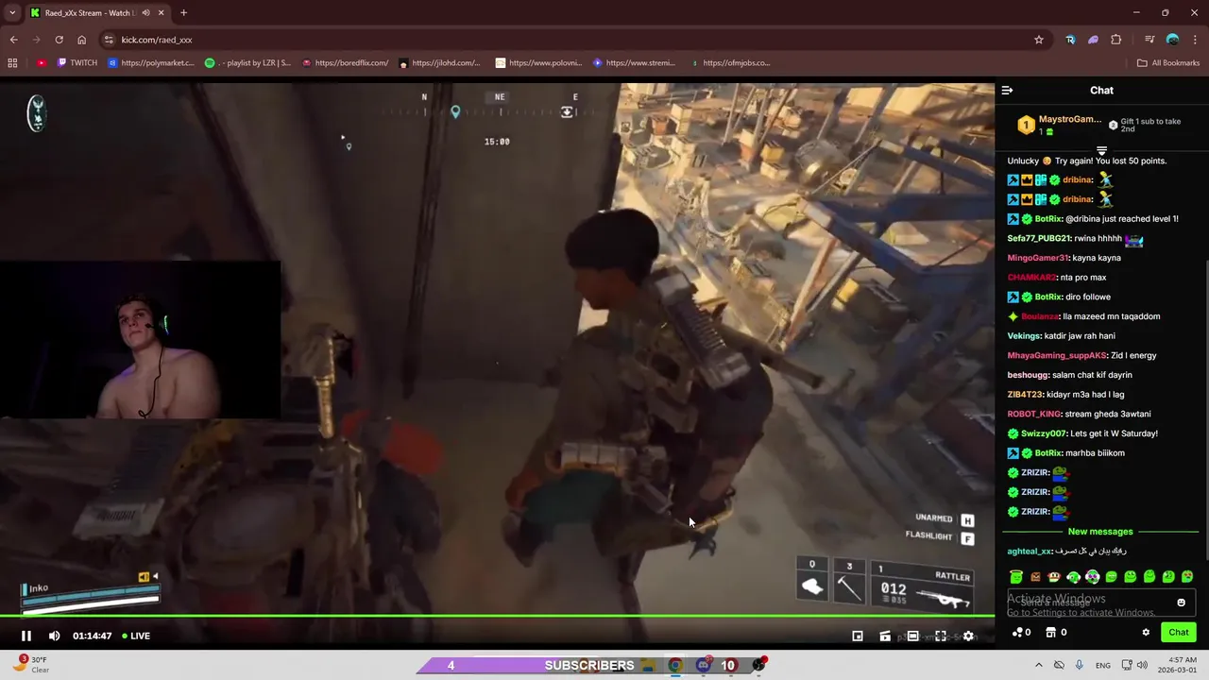Screen dimensions: 1209x680
Task: Open the polymarket bookmark
Action: [150, 63]
